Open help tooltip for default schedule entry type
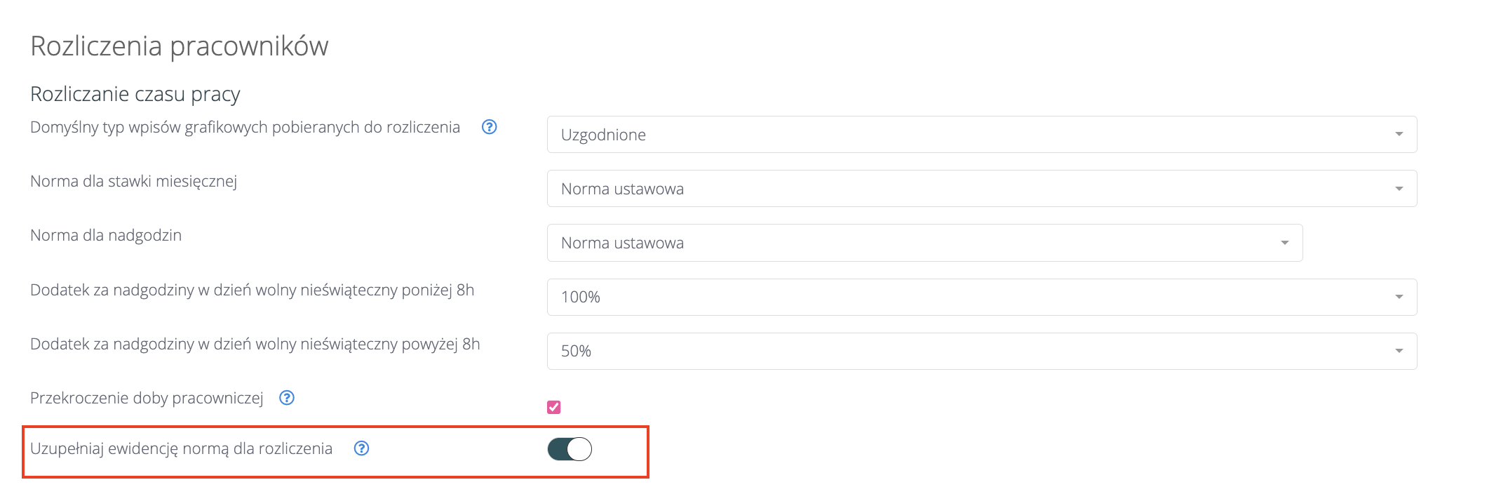Image resolution: width=1508 pixels, height=487 pixels. [x=490, y=127]
